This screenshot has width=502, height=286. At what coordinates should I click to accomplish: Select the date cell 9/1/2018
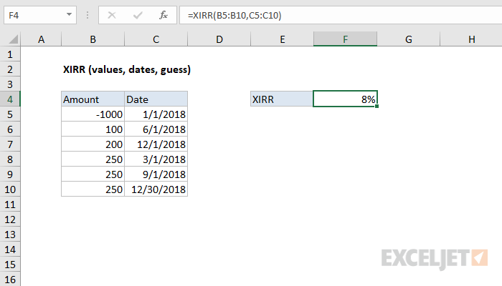tap(156, 174)
